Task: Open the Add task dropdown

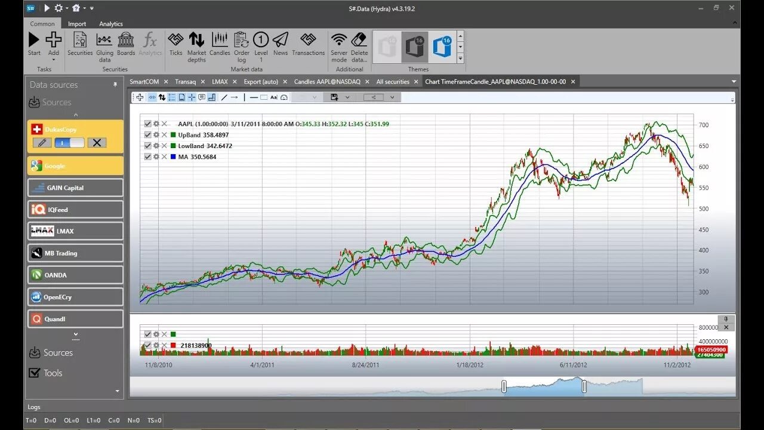Action: [x=54, y=60]
